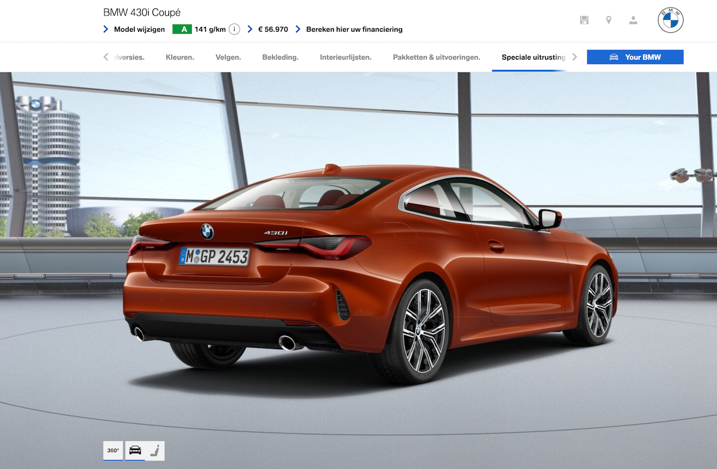
Task: Open the Velgen tab
Action: coord(228,57)
